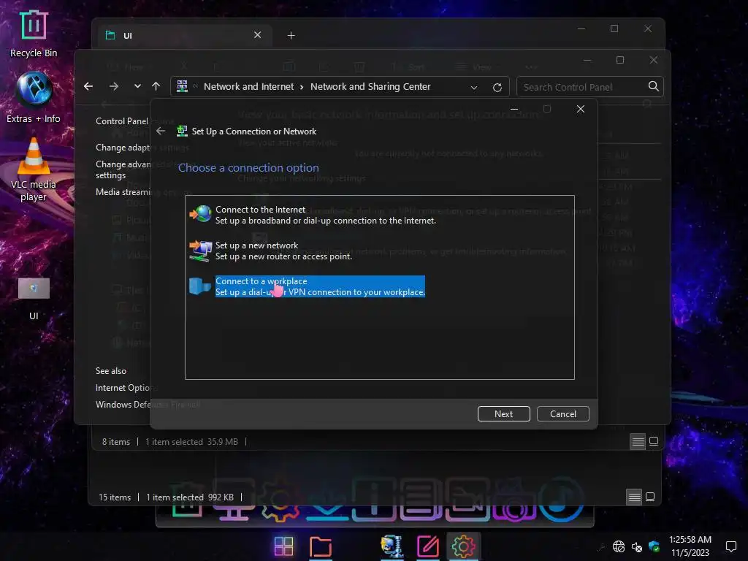Switch to details view in 15 items window

[635, 497]
